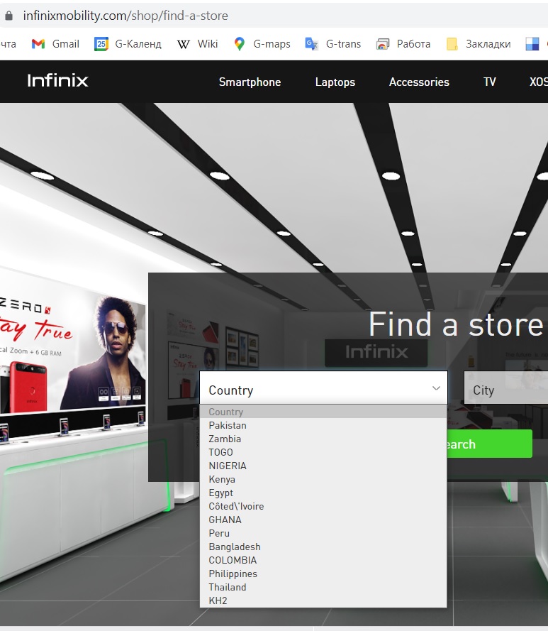Open the Smartphone menu
The height and width of the screenshot is (631, 548).
pyautogui.click(x=250, y=82)
